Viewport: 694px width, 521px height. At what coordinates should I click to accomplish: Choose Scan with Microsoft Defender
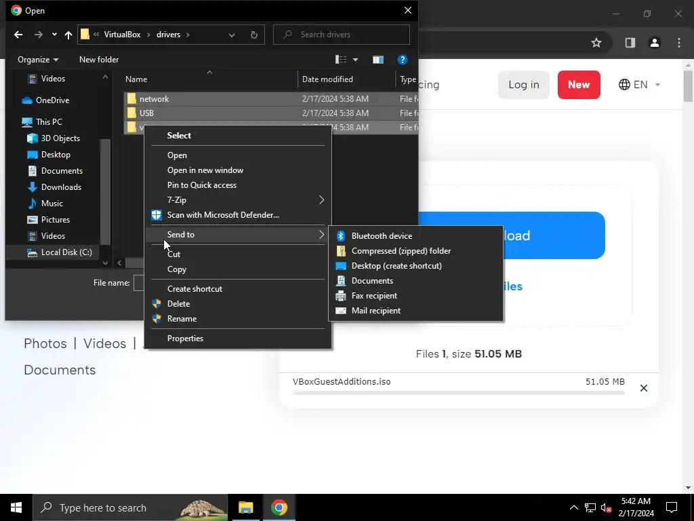(238, 215)
